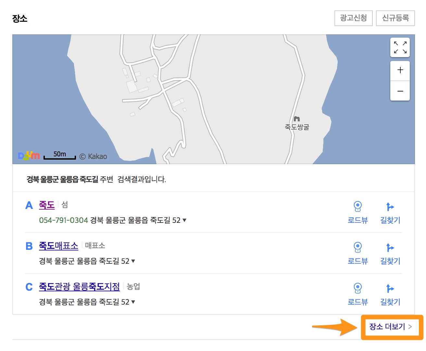Viewport: 426px width, 351px height.
Task: Expand address dropdown for 죽도매표소
Action: pos(133,261)
